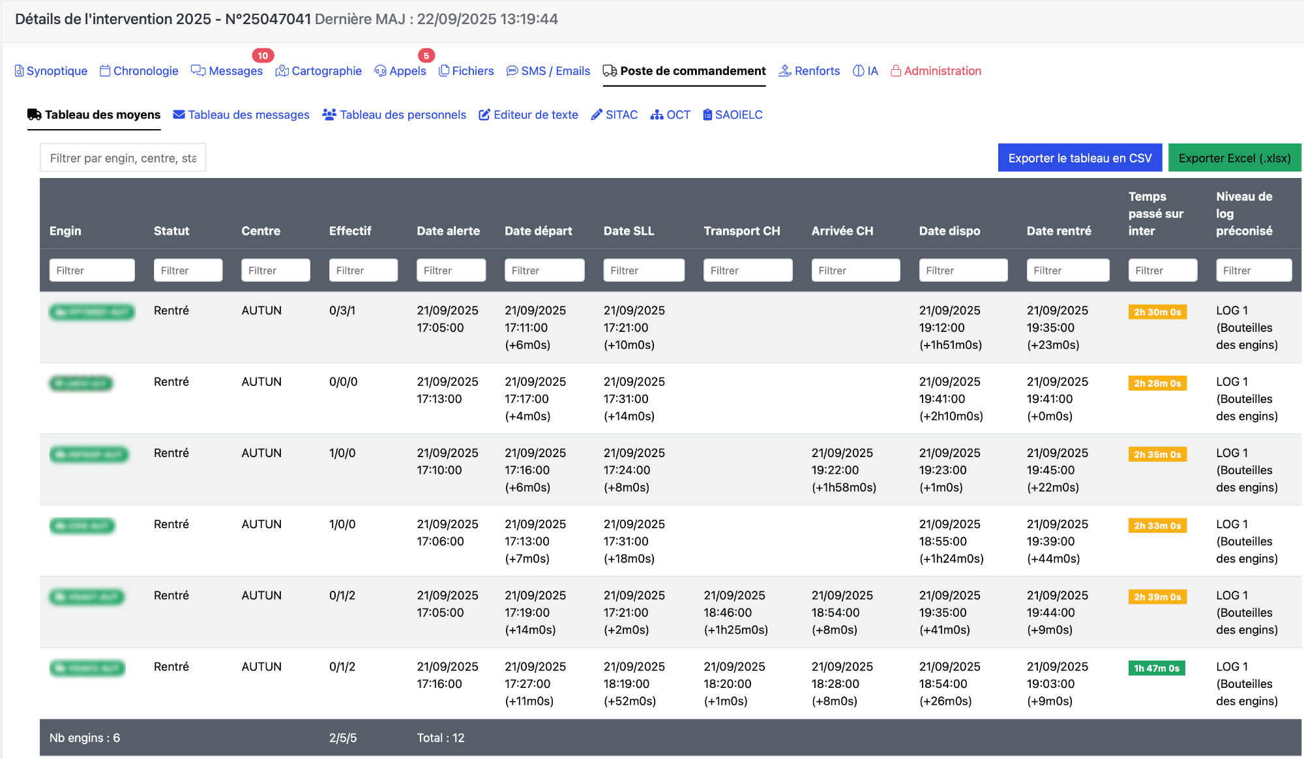
Task: Click Exporter le tableau en CSV
Action: [1080, 158]
